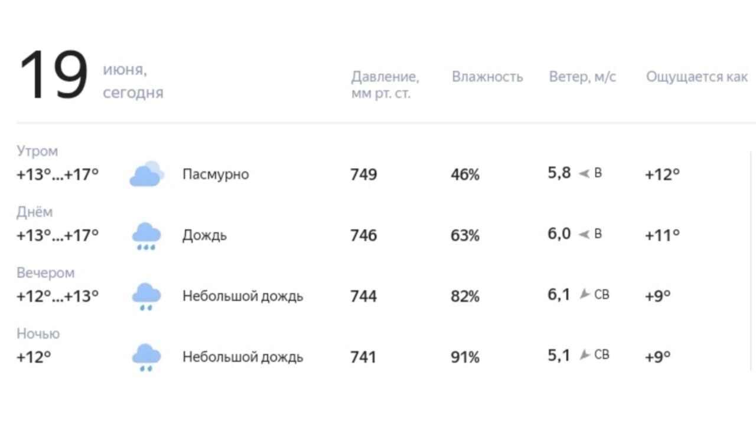
Task: Click the Ощущается как column header
Action: click(697, 77)
